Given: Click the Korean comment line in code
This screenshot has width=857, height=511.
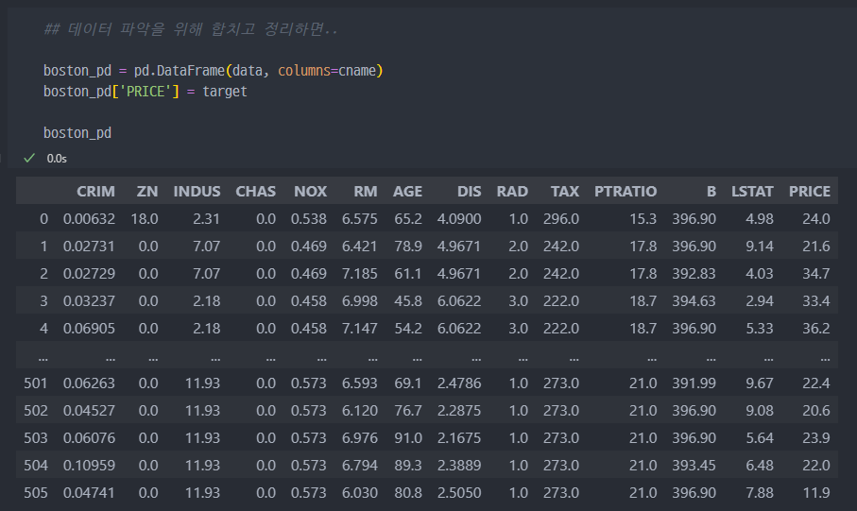Looking at the screenshot, I should click(190, 29).
